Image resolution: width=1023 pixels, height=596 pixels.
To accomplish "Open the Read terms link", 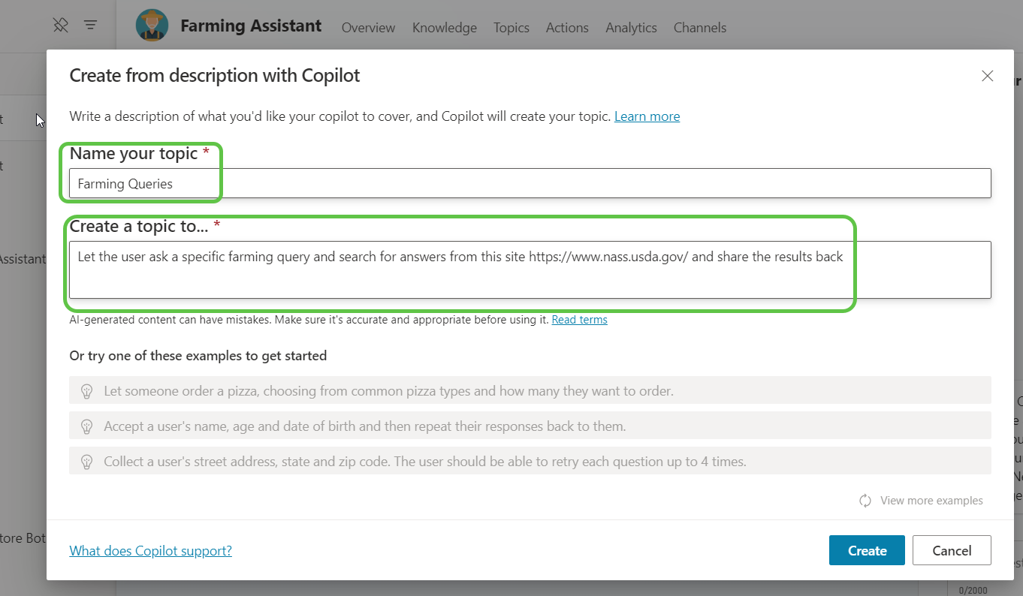I will tap(579, 320).
